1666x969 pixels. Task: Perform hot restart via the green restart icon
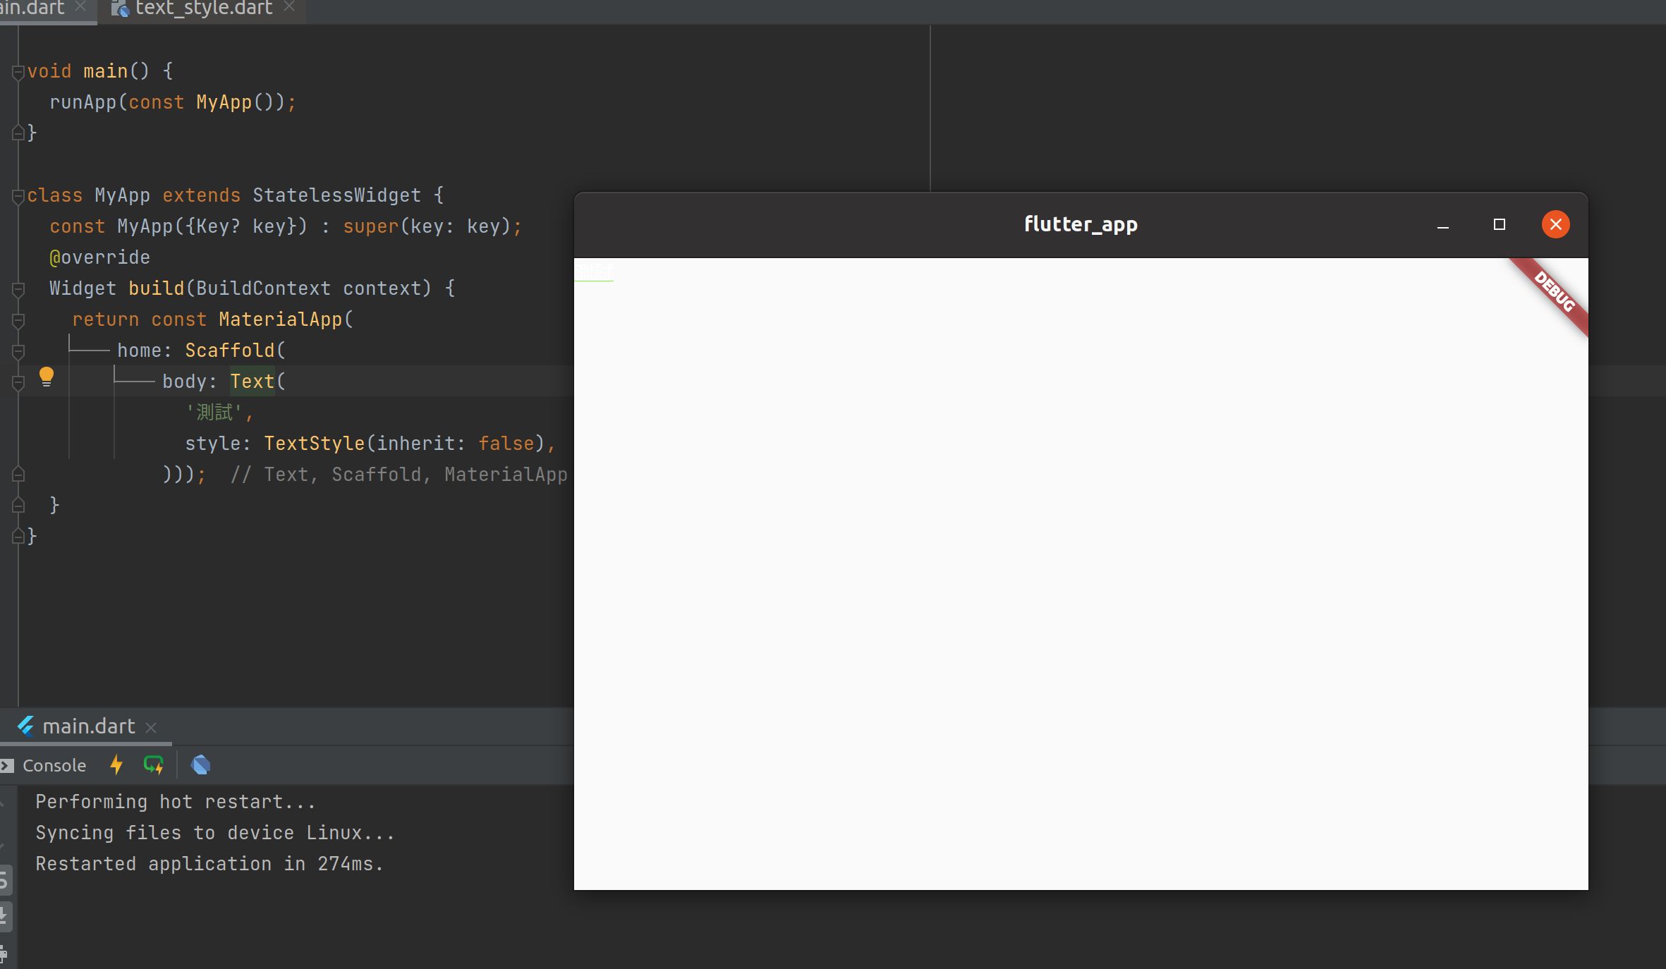(153, 764)
